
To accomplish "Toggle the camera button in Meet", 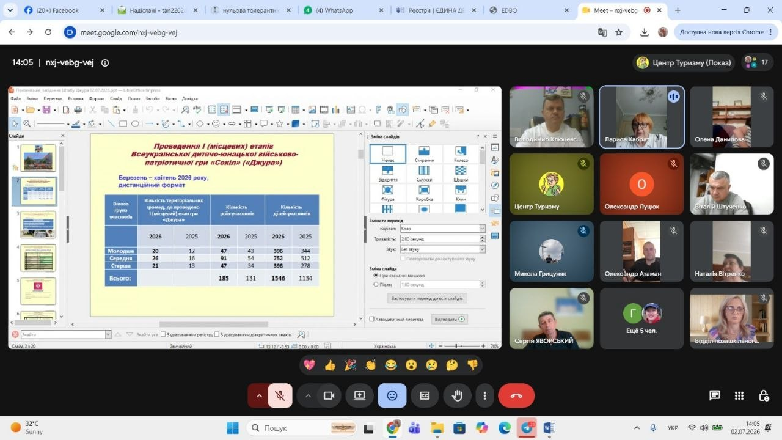I will 329,395.
